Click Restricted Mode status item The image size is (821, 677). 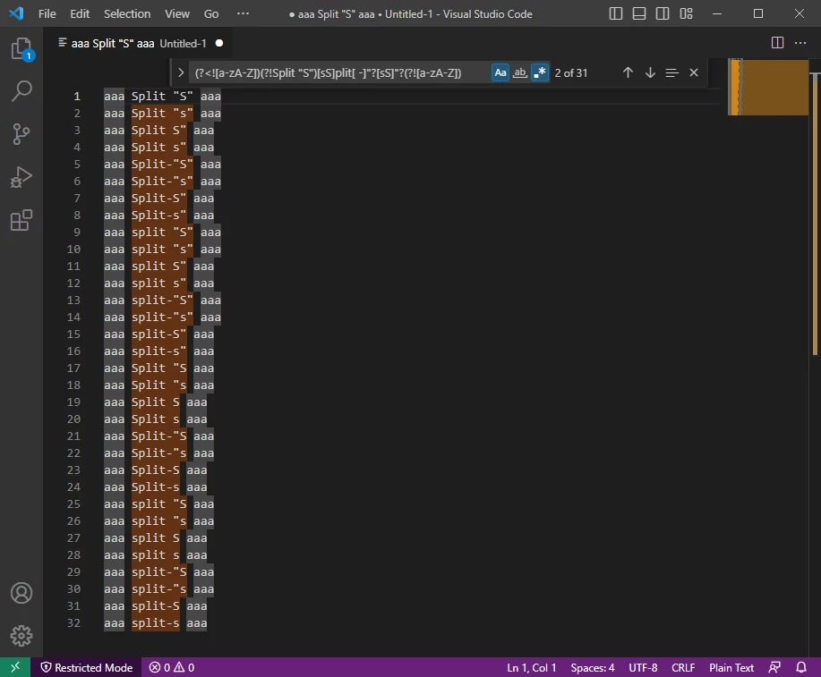[x=87, y=667]
